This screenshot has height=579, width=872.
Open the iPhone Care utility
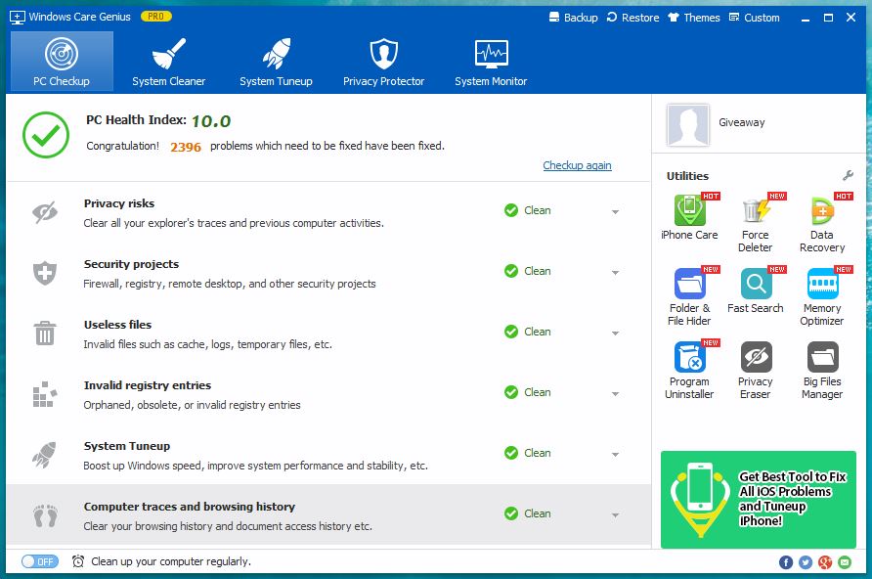(689, 217)
